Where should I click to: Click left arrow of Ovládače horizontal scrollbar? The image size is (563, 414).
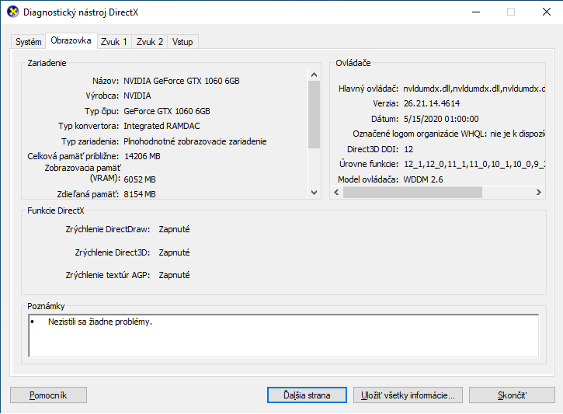coord(336,192)
